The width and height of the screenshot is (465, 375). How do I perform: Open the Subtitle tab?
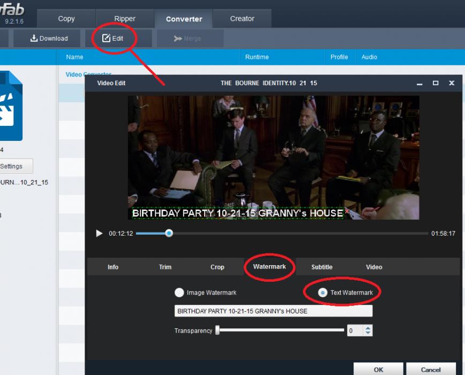(322, 267)
